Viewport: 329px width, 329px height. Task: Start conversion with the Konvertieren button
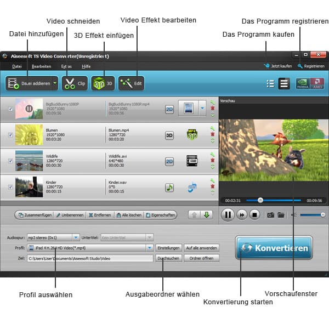[274, 248]
